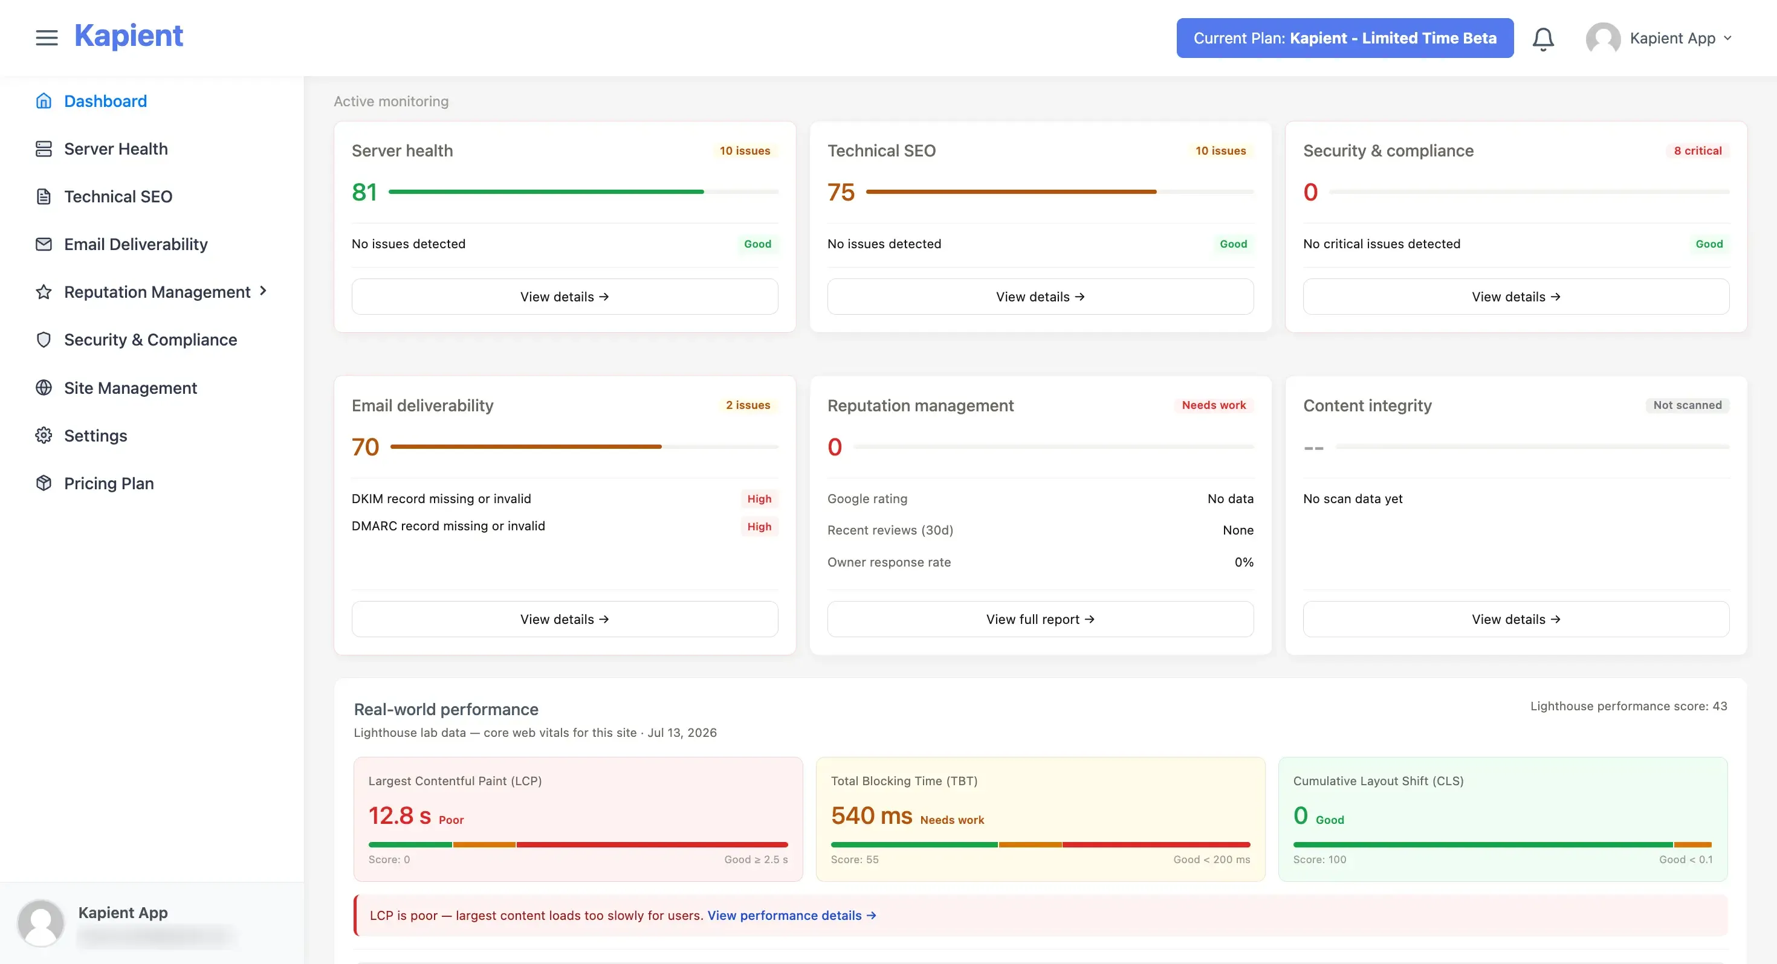Click the LCP threshold color bar

[578, 844]
